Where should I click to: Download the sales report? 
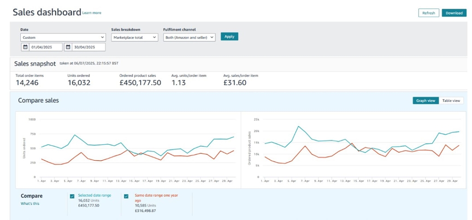coord(454,13)
